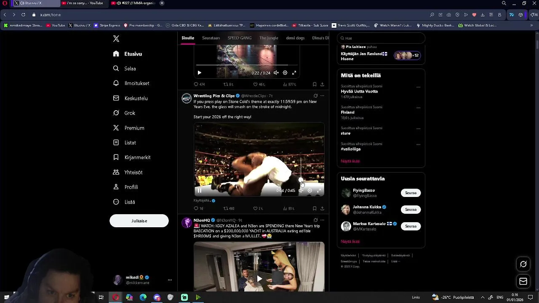Share the top video post
Viewport: 539px width, 303px height.
[x=322, y=84]
